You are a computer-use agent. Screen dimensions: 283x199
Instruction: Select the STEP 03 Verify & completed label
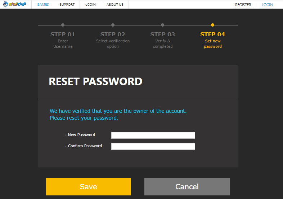(163, 40)
